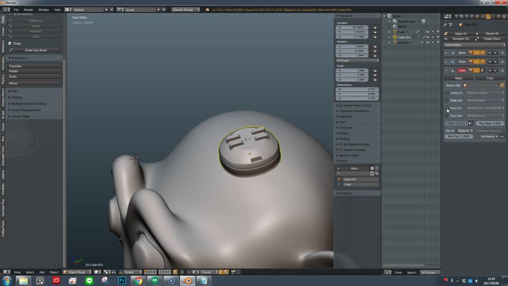Image resolution: width=508 pixels, height=286 pixels.
Task: Open the XYZ Euler rotation mode dropdown
Action: tap(357, 61)
